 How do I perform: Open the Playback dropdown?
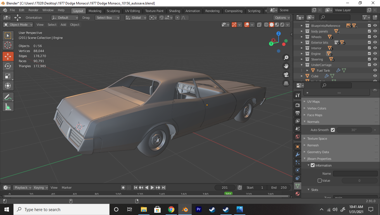[23, 188]
